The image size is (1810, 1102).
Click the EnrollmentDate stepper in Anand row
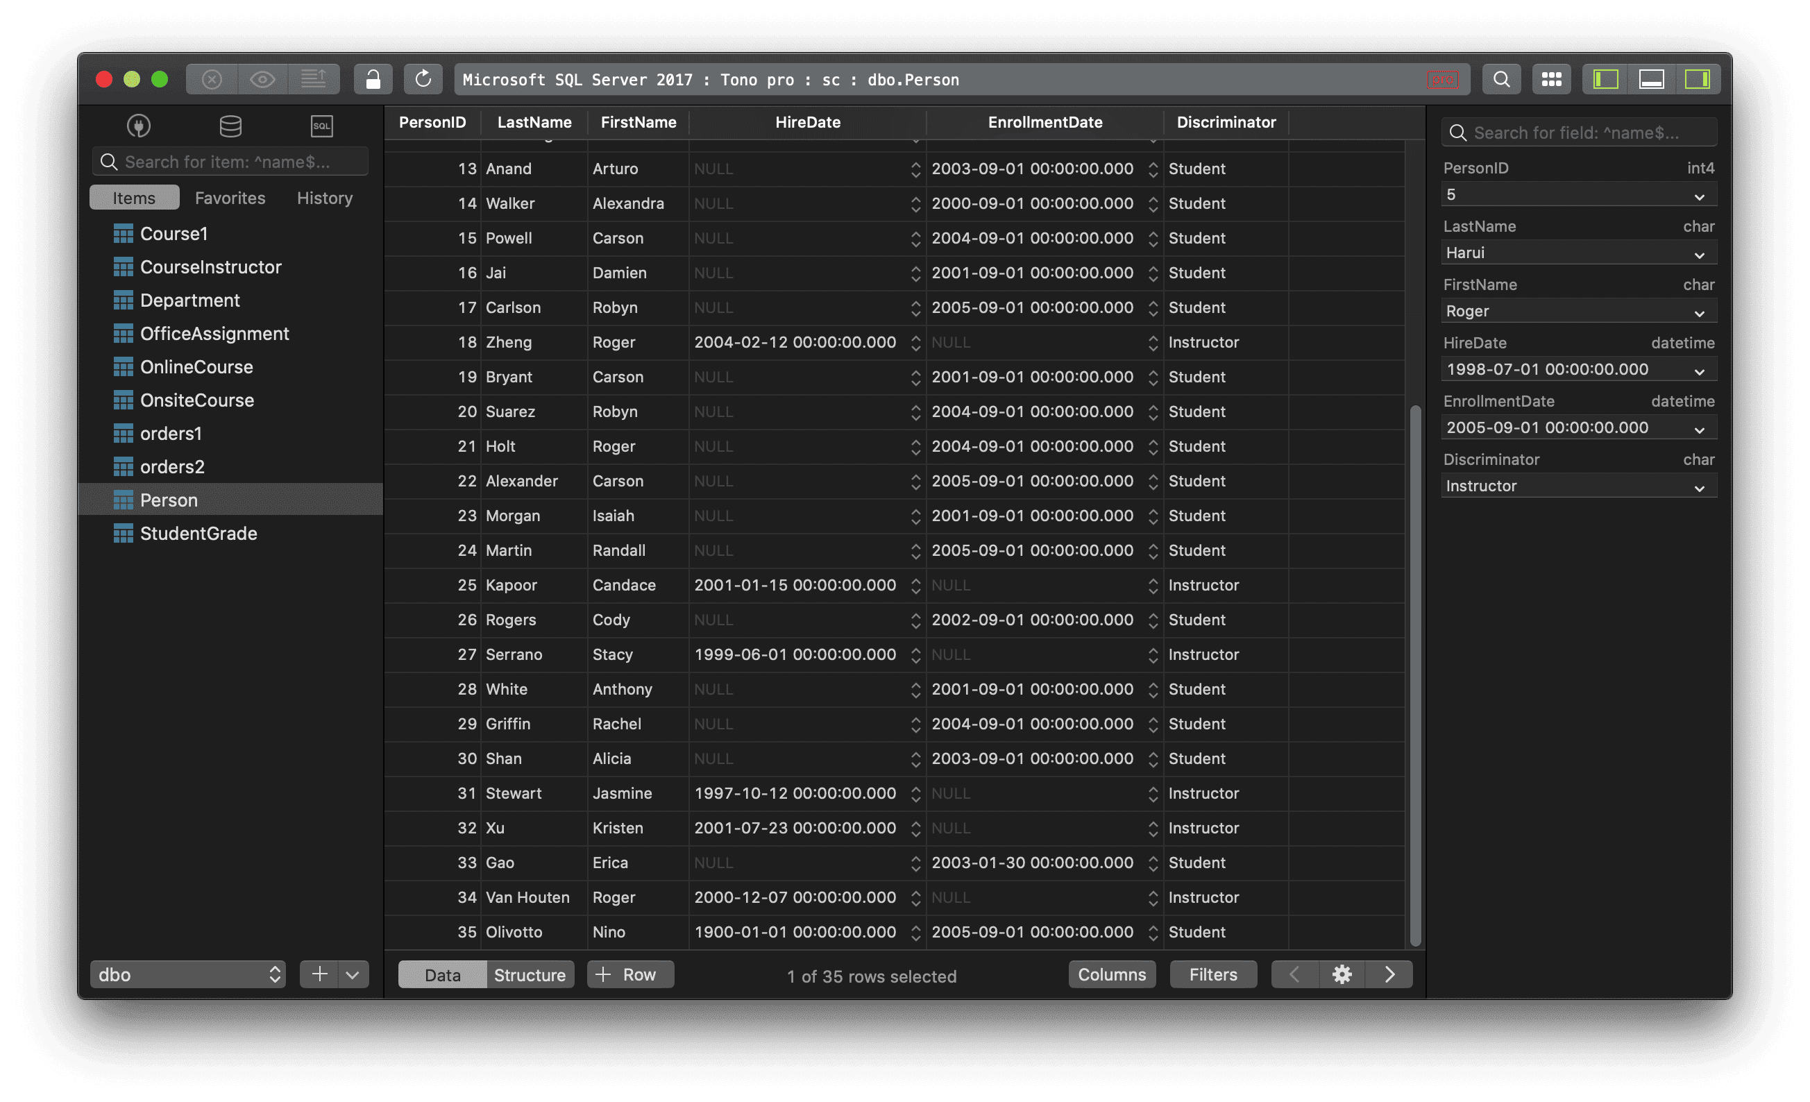1153,169
